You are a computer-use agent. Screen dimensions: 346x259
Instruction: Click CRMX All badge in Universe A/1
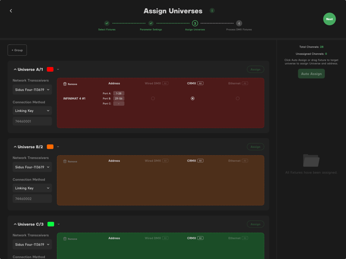click(200, 83)
